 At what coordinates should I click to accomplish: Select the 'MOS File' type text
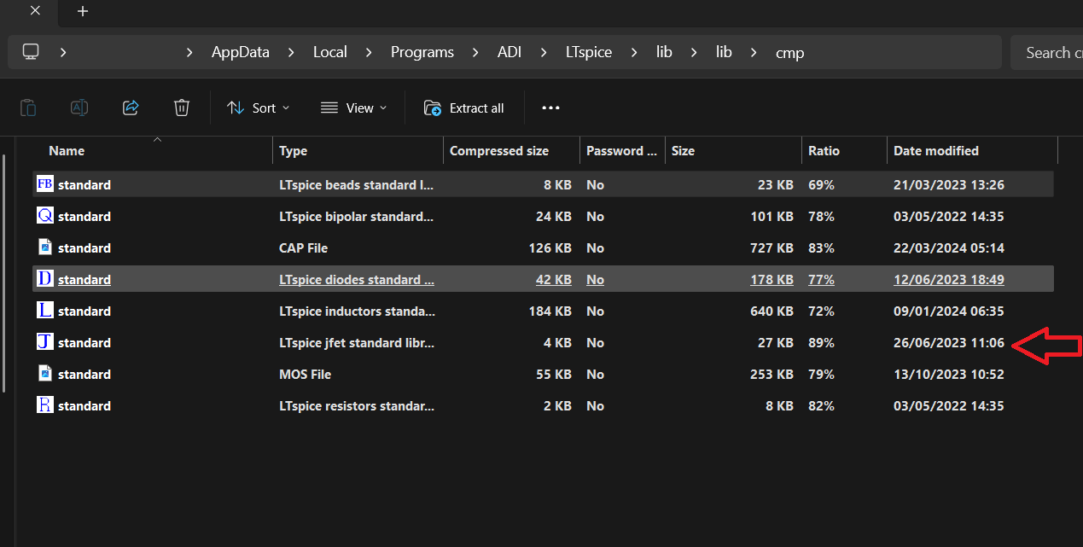coord(305,374)
